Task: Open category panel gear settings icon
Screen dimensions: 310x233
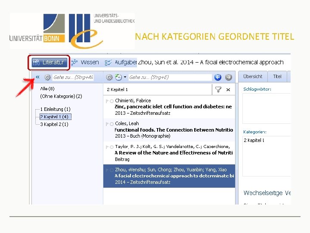Action: click(47, 77)
